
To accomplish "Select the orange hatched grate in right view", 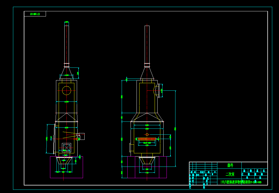I will [147, 139].
